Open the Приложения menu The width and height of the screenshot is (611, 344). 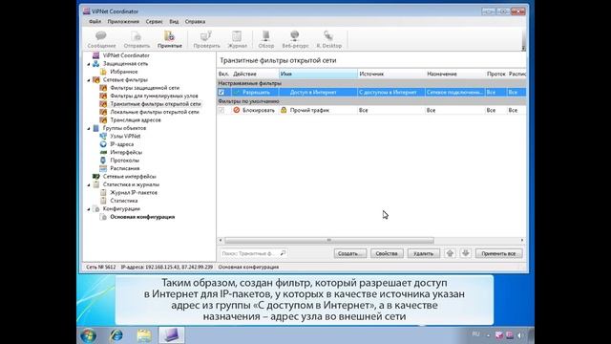(x=123, y=21)
